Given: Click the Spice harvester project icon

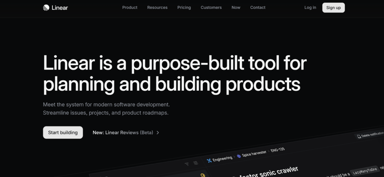Looking at the screenshot, I should click(239, 156).
